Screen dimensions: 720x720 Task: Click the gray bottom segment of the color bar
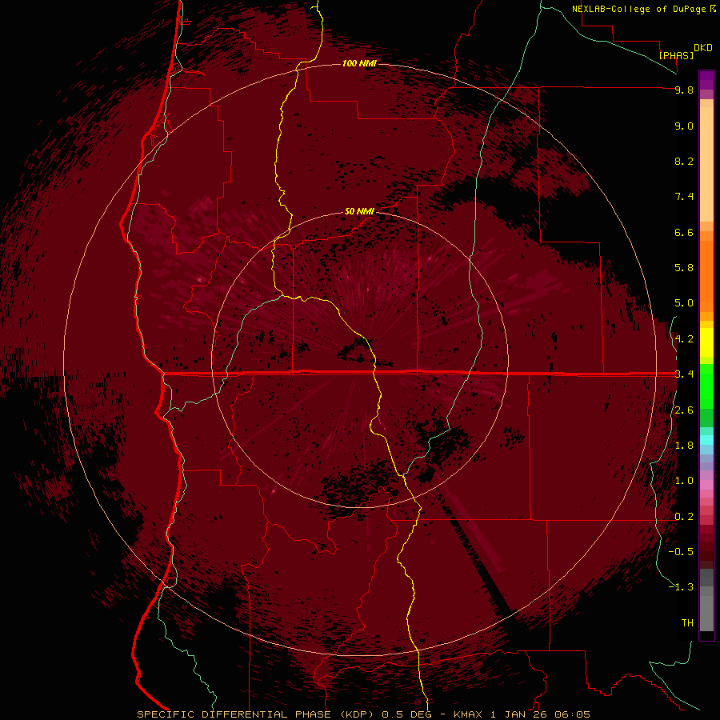pyautogui.click(x=706, y=613)
